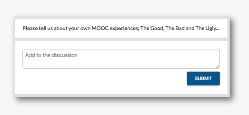249x115 pixels.
Task: Click the word 'MOOC' in the prompt
Action: coord(100,28)
